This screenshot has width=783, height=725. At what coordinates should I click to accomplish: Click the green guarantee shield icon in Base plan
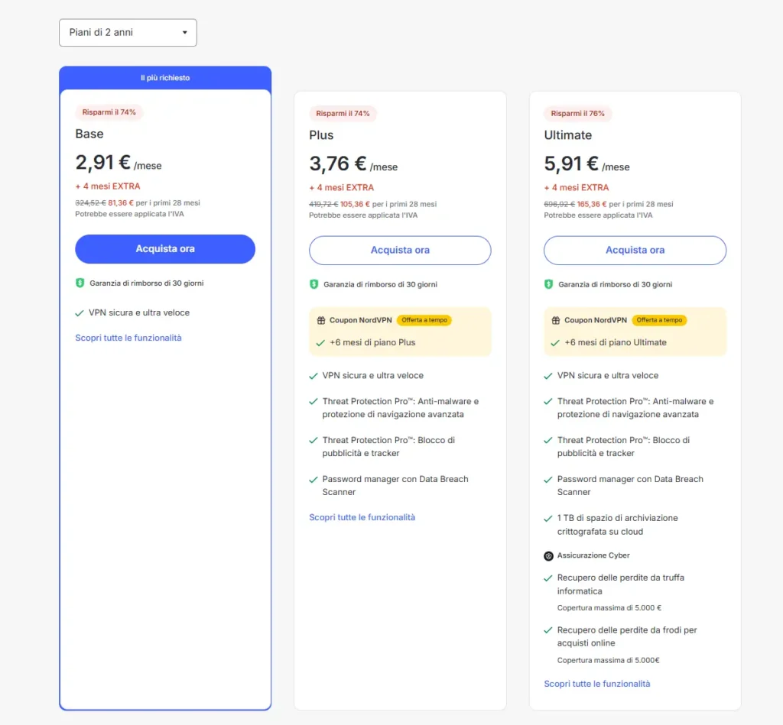(x=80, y=283)
